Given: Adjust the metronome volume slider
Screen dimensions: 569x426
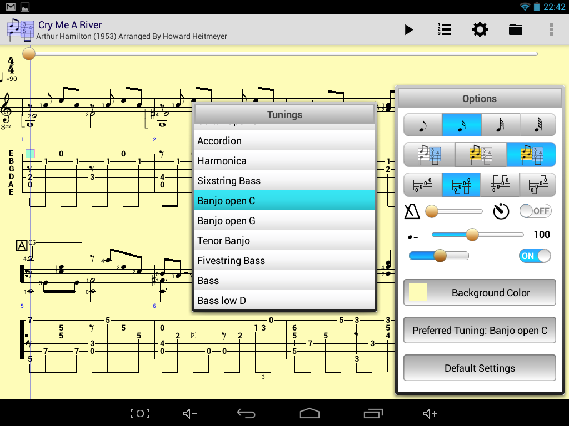Looking at the screenshot, I should point(453,211).
